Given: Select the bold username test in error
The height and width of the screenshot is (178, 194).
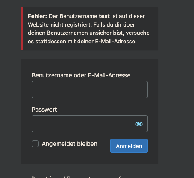Looking at the screenshot, I should tap(104, 16).
